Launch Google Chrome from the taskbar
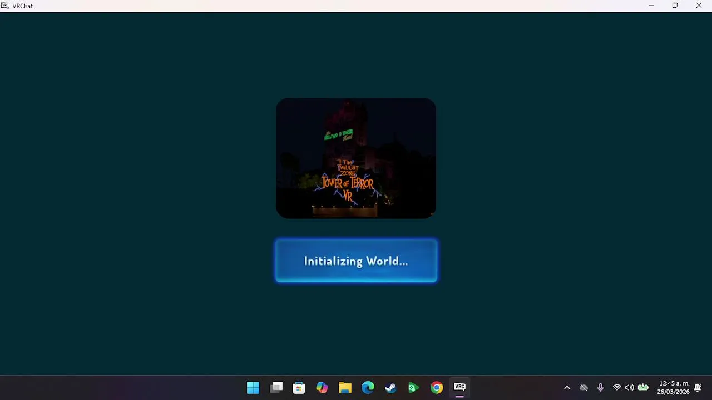This screenshot has height=400, width=712. [x=437, y=388]
